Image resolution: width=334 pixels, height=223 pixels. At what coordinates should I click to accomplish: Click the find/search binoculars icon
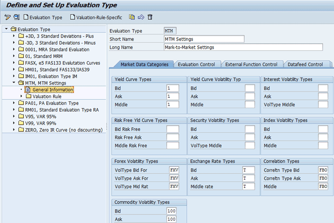point(17,17)
